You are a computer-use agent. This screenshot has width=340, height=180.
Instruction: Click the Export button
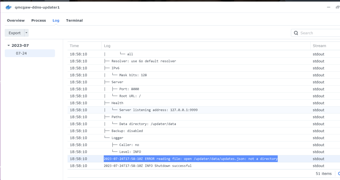pos(15,33)
